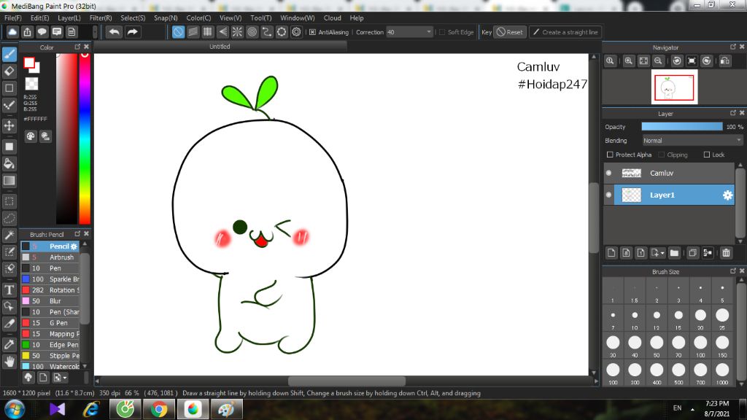Select the rectangular Select tool
This screenshot has width=747, height=420.
9,201
